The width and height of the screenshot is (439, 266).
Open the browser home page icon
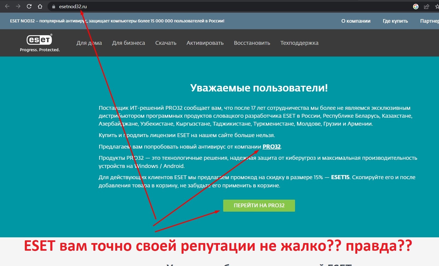pyautogui.click(x=40, y=6)
